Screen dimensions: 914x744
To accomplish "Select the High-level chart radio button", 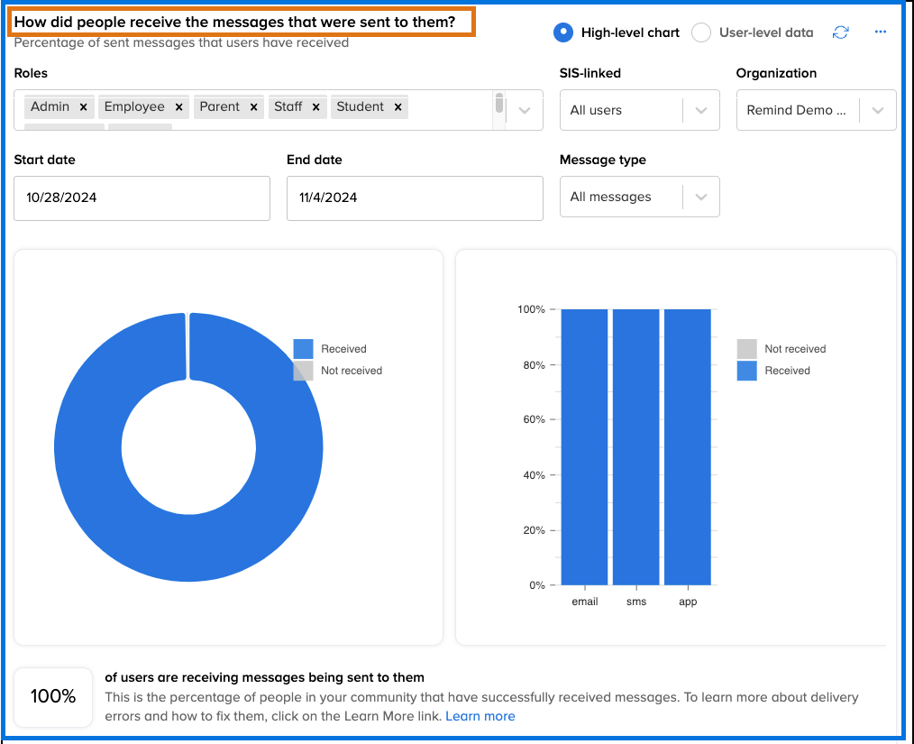I will click(563, 32).
